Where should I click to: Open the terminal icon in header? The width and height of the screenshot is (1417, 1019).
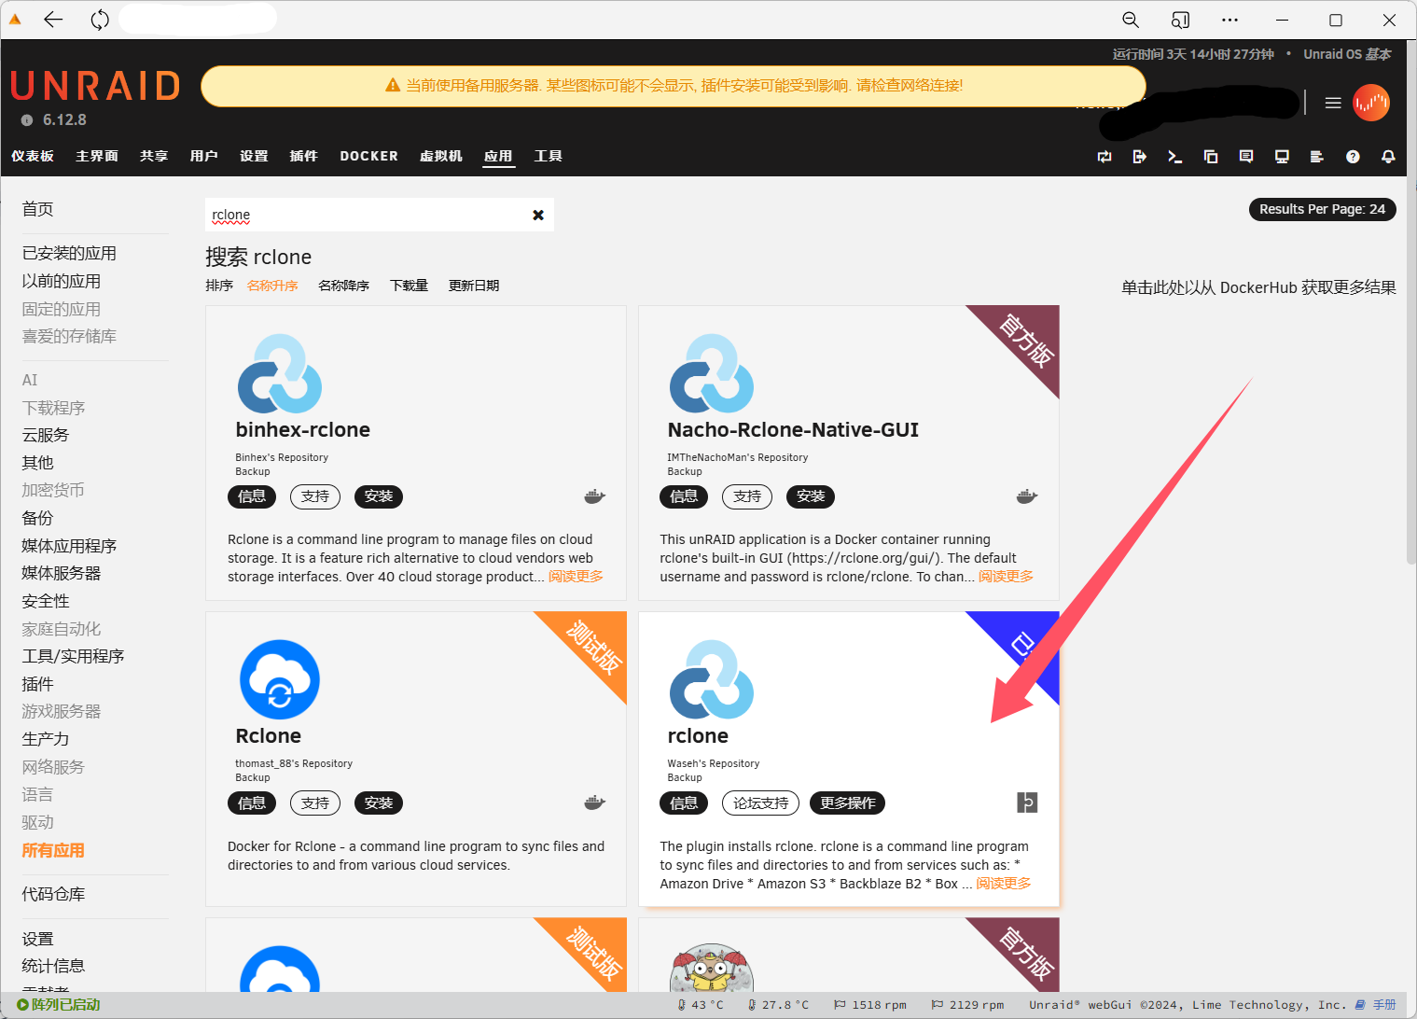[1174, 157]
